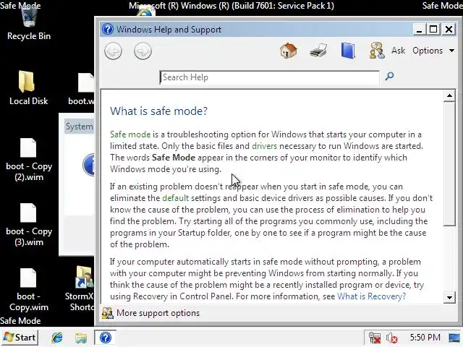Screen dimensions: 463x347
Task: Click Help and Support taskbar button
Action: click(x=106, y=338)
